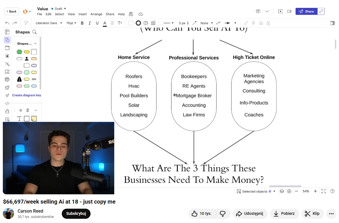
Task: Open the white fill color circle
Action: click(x=131, y=23)
